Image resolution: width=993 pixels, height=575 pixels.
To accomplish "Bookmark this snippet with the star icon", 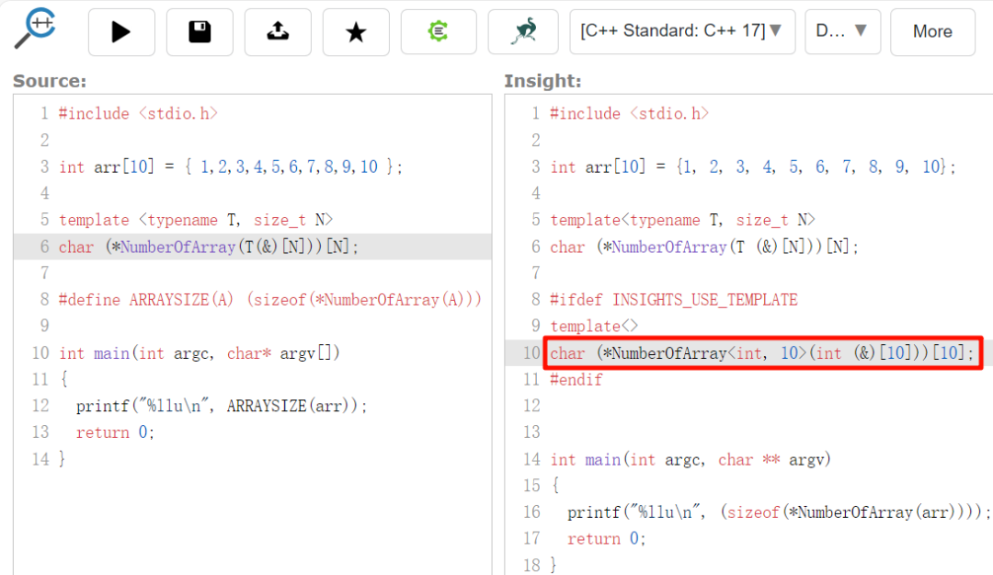I will coord(355,31).
